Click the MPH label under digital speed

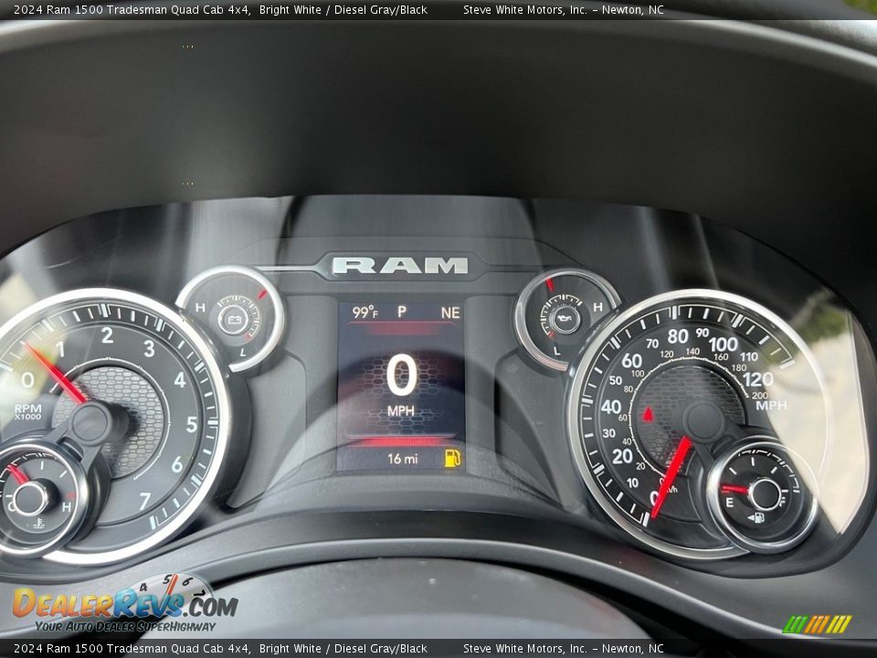point(401,411)
